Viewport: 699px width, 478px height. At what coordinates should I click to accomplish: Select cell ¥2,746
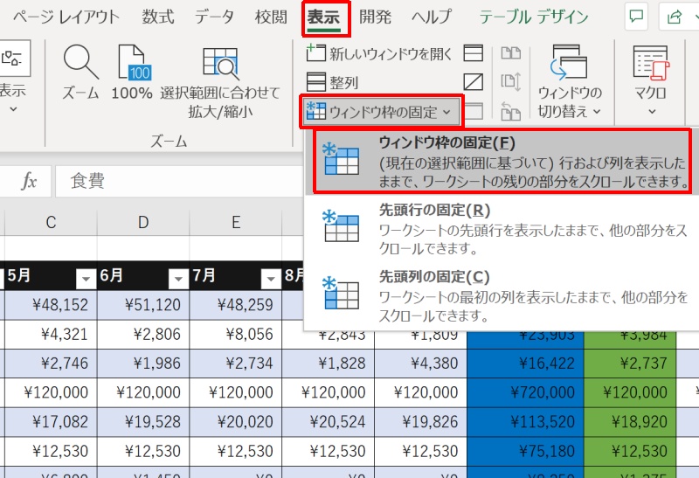click(51, 364)
